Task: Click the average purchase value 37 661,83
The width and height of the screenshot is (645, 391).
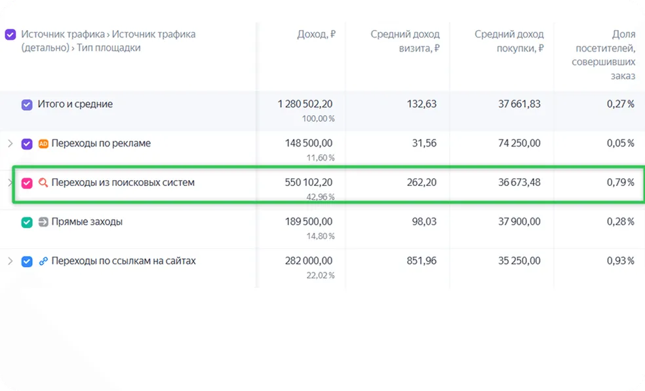Action: coord(519,104)
